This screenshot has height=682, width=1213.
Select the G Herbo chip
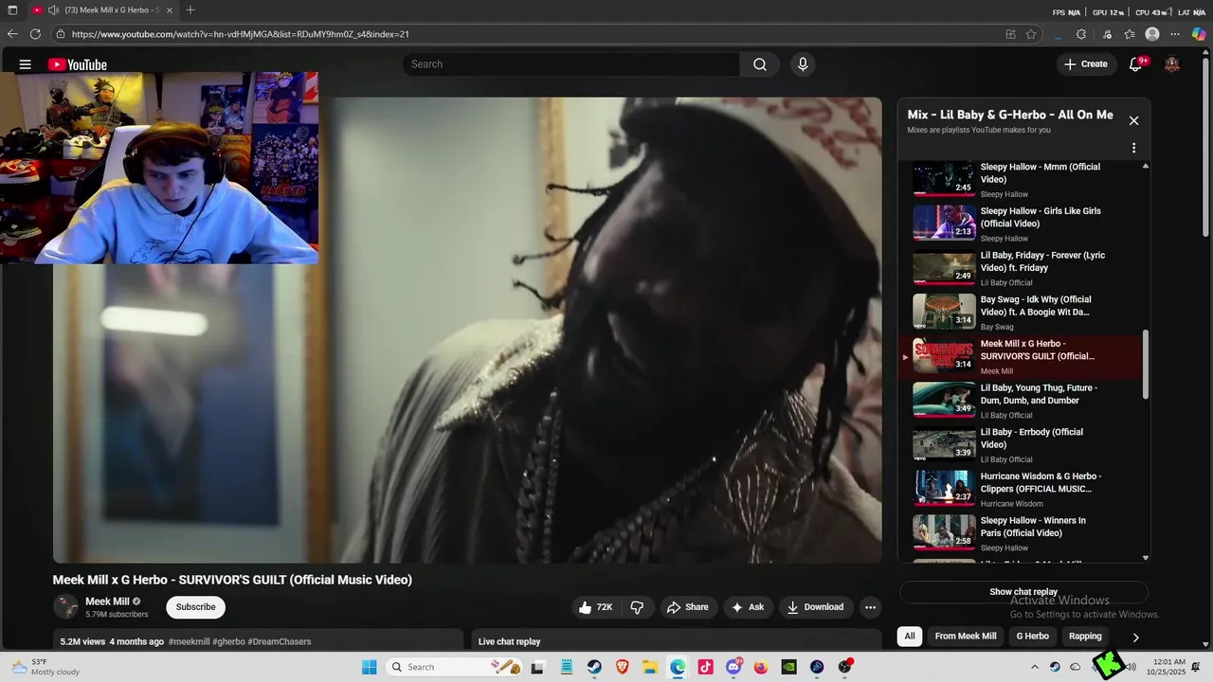[1032, 637]
